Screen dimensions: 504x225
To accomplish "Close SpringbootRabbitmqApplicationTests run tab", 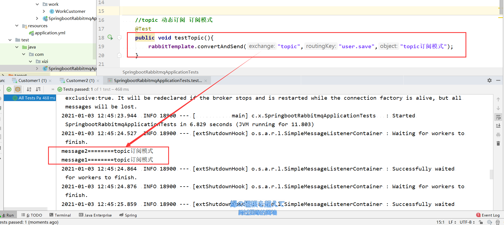I will (x=206, y=81).
